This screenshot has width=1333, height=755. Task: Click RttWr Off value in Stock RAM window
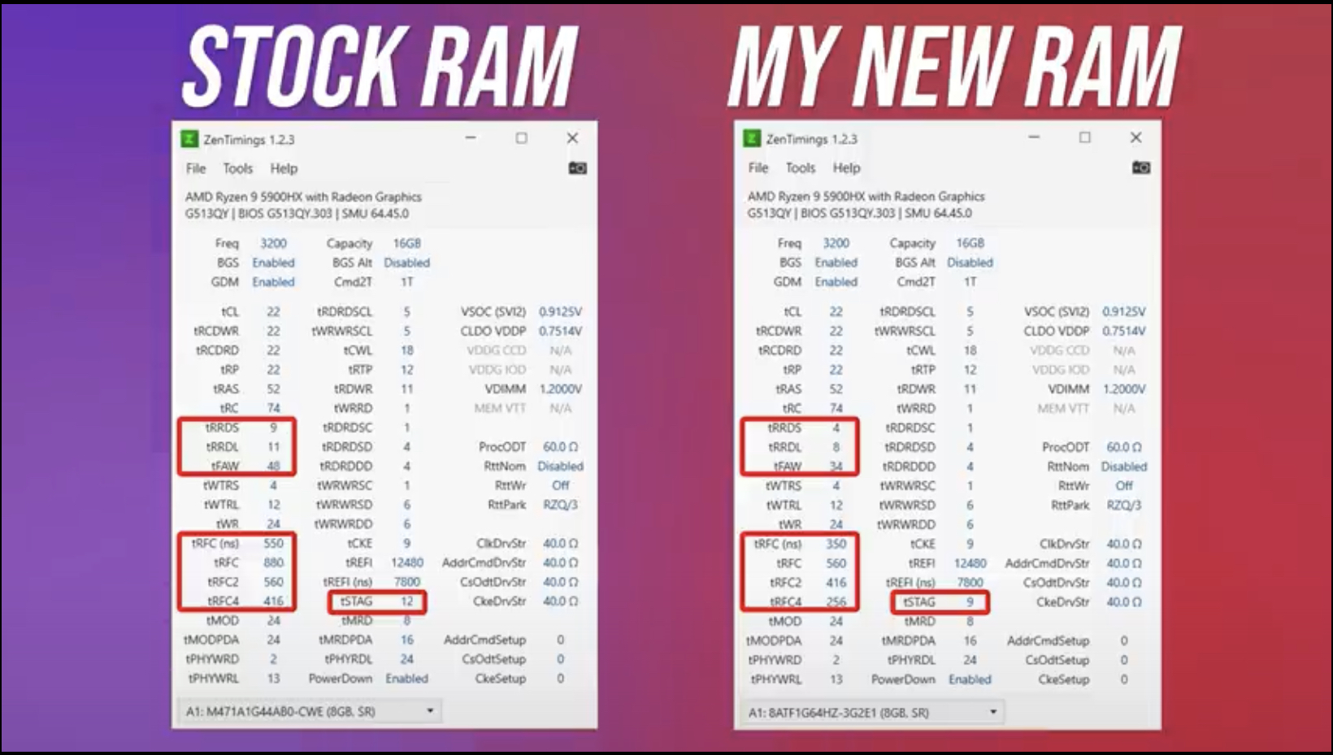pos(560,485)
